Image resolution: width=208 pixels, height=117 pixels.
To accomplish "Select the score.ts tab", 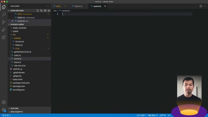I will pos(97,6).
